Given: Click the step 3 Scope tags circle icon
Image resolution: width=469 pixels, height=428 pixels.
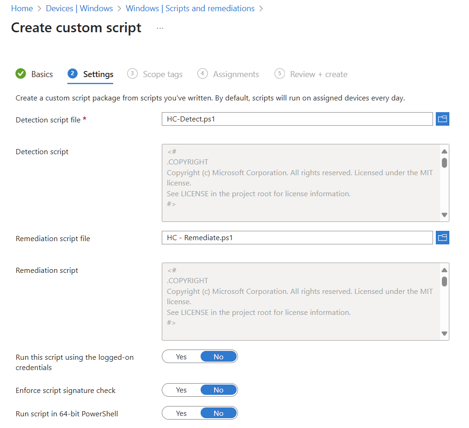Looking at the screenshot, I should click(x=133, y=74).
